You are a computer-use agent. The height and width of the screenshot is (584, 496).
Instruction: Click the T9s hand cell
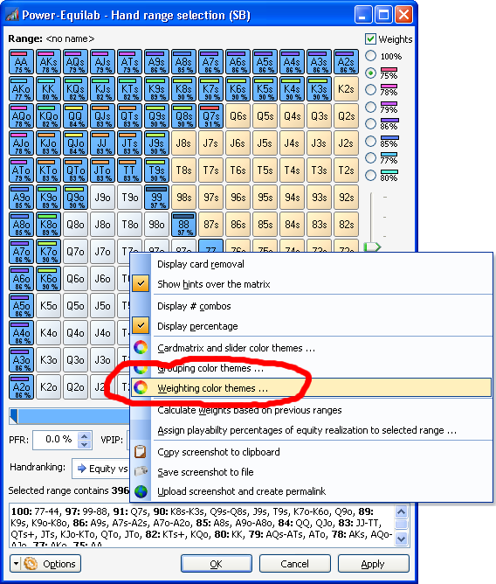(156, 170)
